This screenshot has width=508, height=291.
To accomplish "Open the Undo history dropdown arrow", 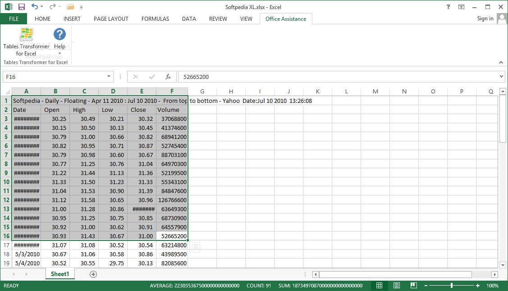I will coord(42,7).
